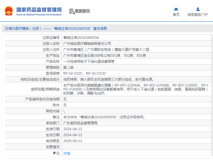Click 广东省药品监督管理局 approval department

point(80,123)
